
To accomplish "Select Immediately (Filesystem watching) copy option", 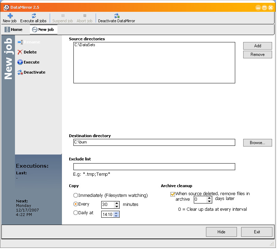I will [x=76, y=196].
